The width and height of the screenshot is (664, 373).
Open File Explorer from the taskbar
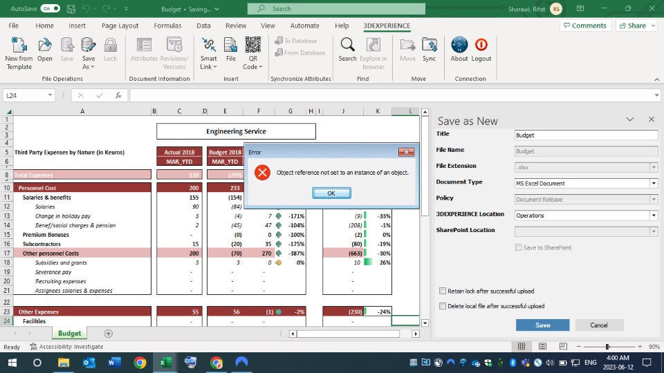pyautogui.click(x=64, y=363)
